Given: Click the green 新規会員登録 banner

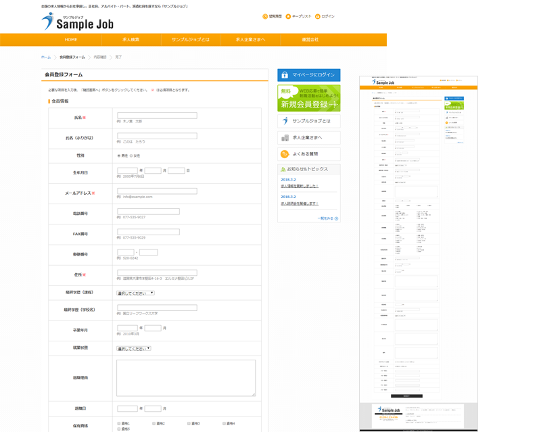Looking at the screenshot, I should tap(309, 98).
